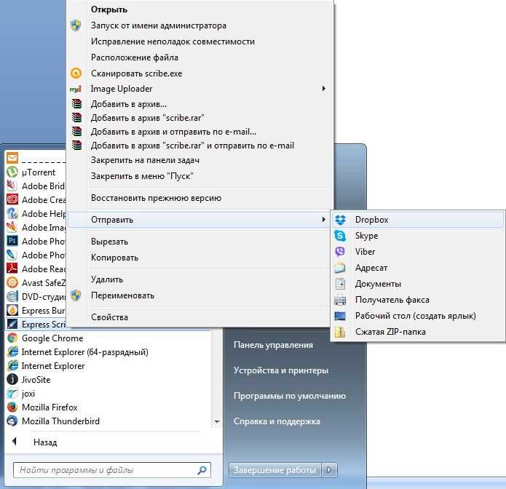Viewport: 506px width, 489px height.
Task: Click the Mozilla Thunderbird icon
Action: pos(12,421)
